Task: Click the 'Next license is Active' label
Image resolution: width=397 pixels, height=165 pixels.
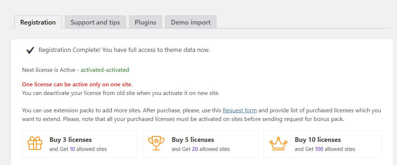Action: pyautogui.click(x=49, y=70)
